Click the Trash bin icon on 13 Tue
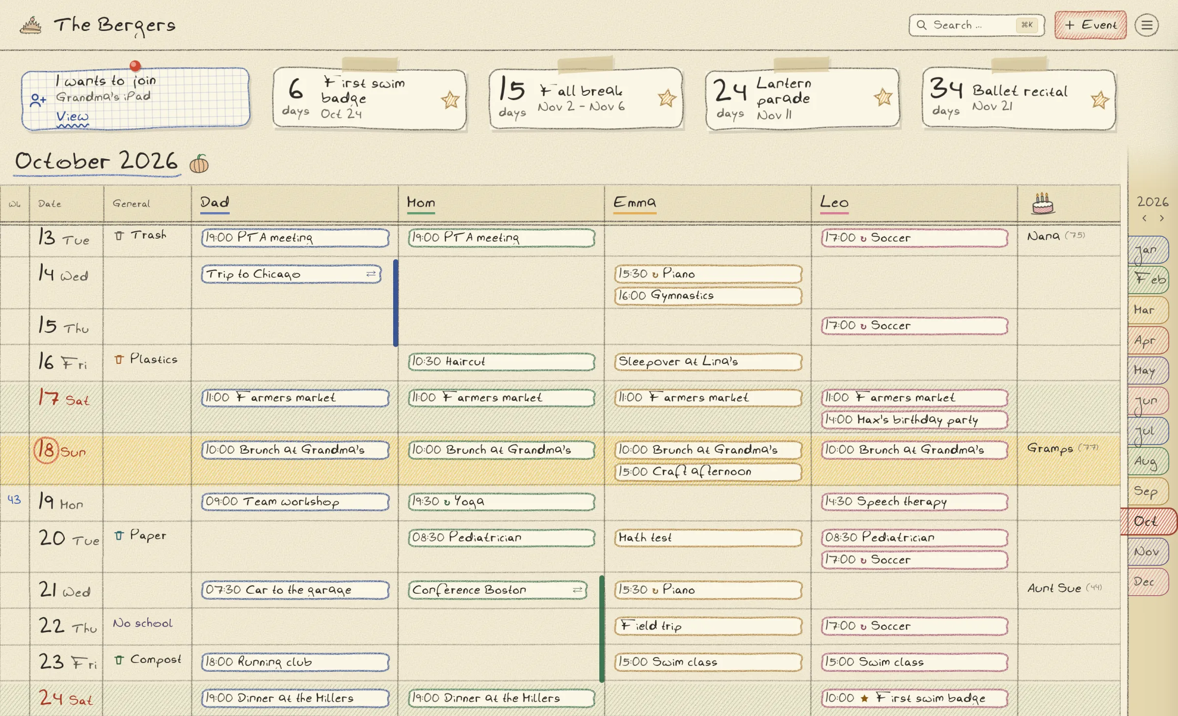This screenshot has height=716, width=1178. (119, 236)
